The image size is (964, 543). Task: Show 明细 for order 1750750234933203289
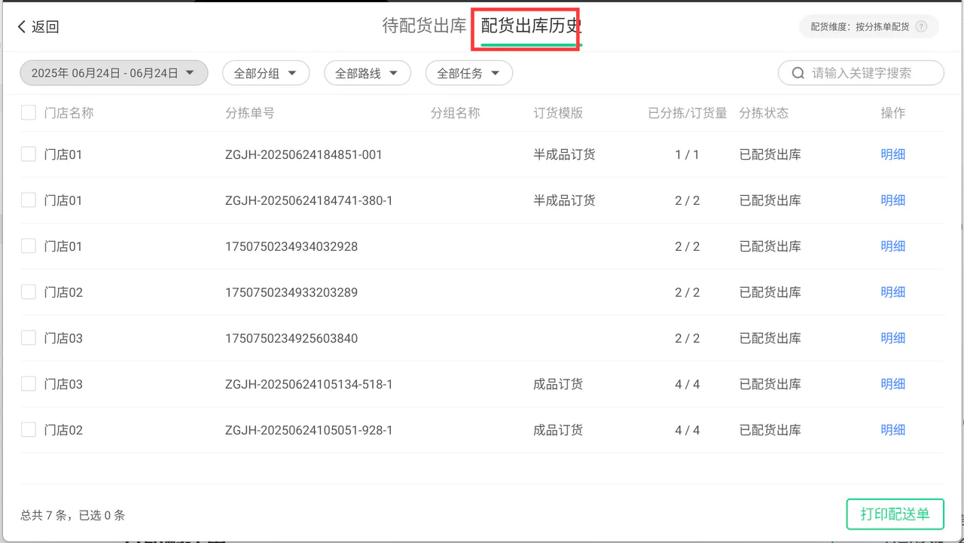(893, 292)
